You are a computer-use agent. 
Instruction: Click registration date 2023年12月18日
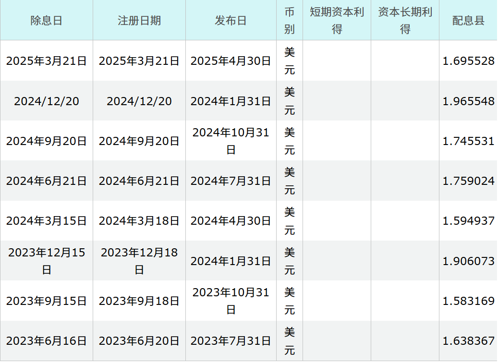[139, 261]
